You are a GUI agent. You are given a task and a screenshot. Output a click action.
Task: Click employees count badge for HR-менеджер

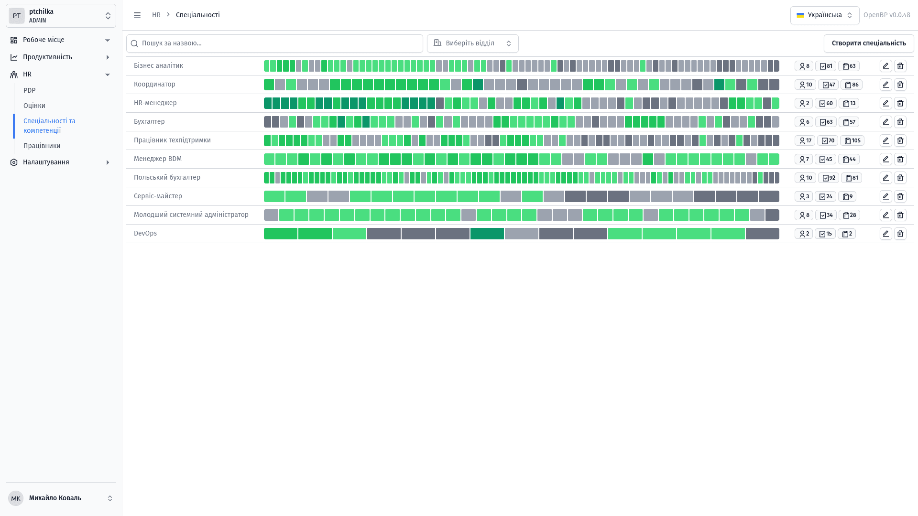[803, 103]
